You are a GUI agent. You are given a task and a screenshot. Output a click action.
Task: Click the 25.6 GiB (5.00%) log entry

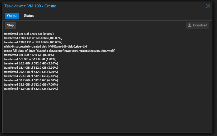[31, 76]
